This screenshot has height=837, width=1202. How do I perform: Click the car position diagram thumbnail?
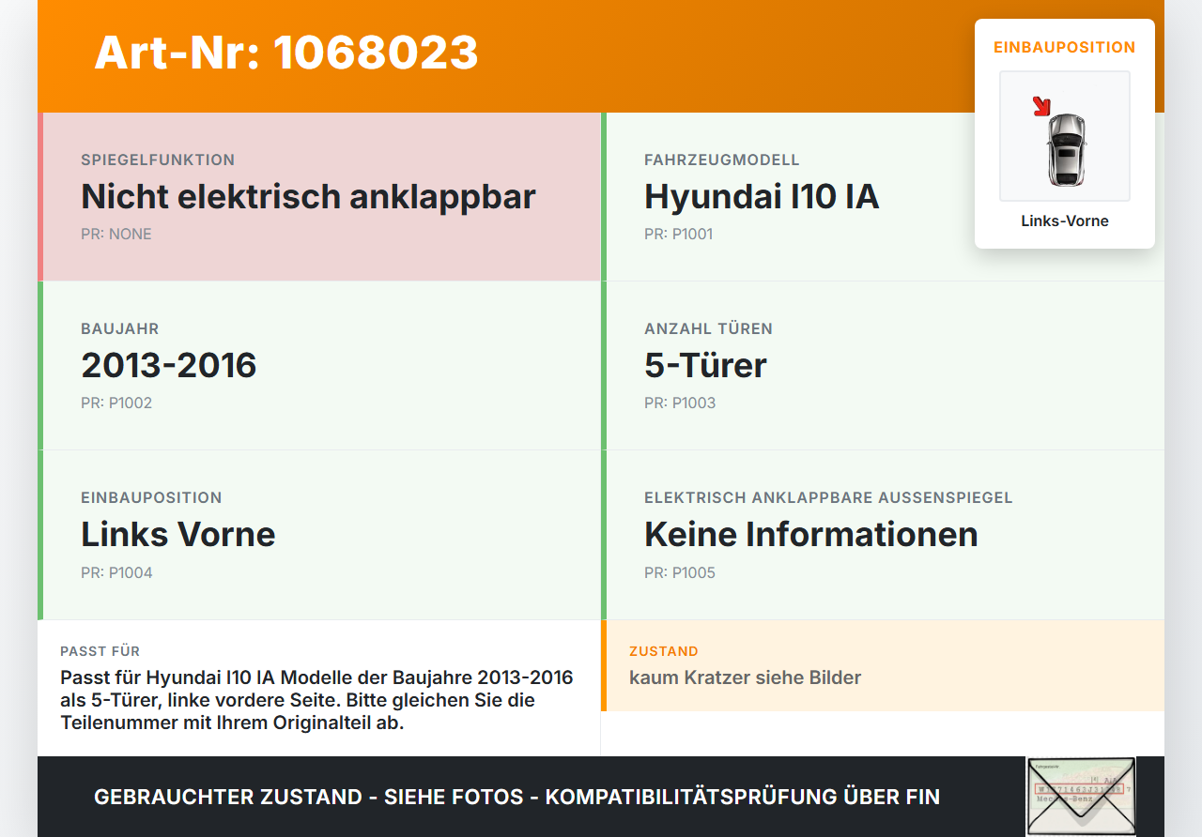(x=1065, y=136)
